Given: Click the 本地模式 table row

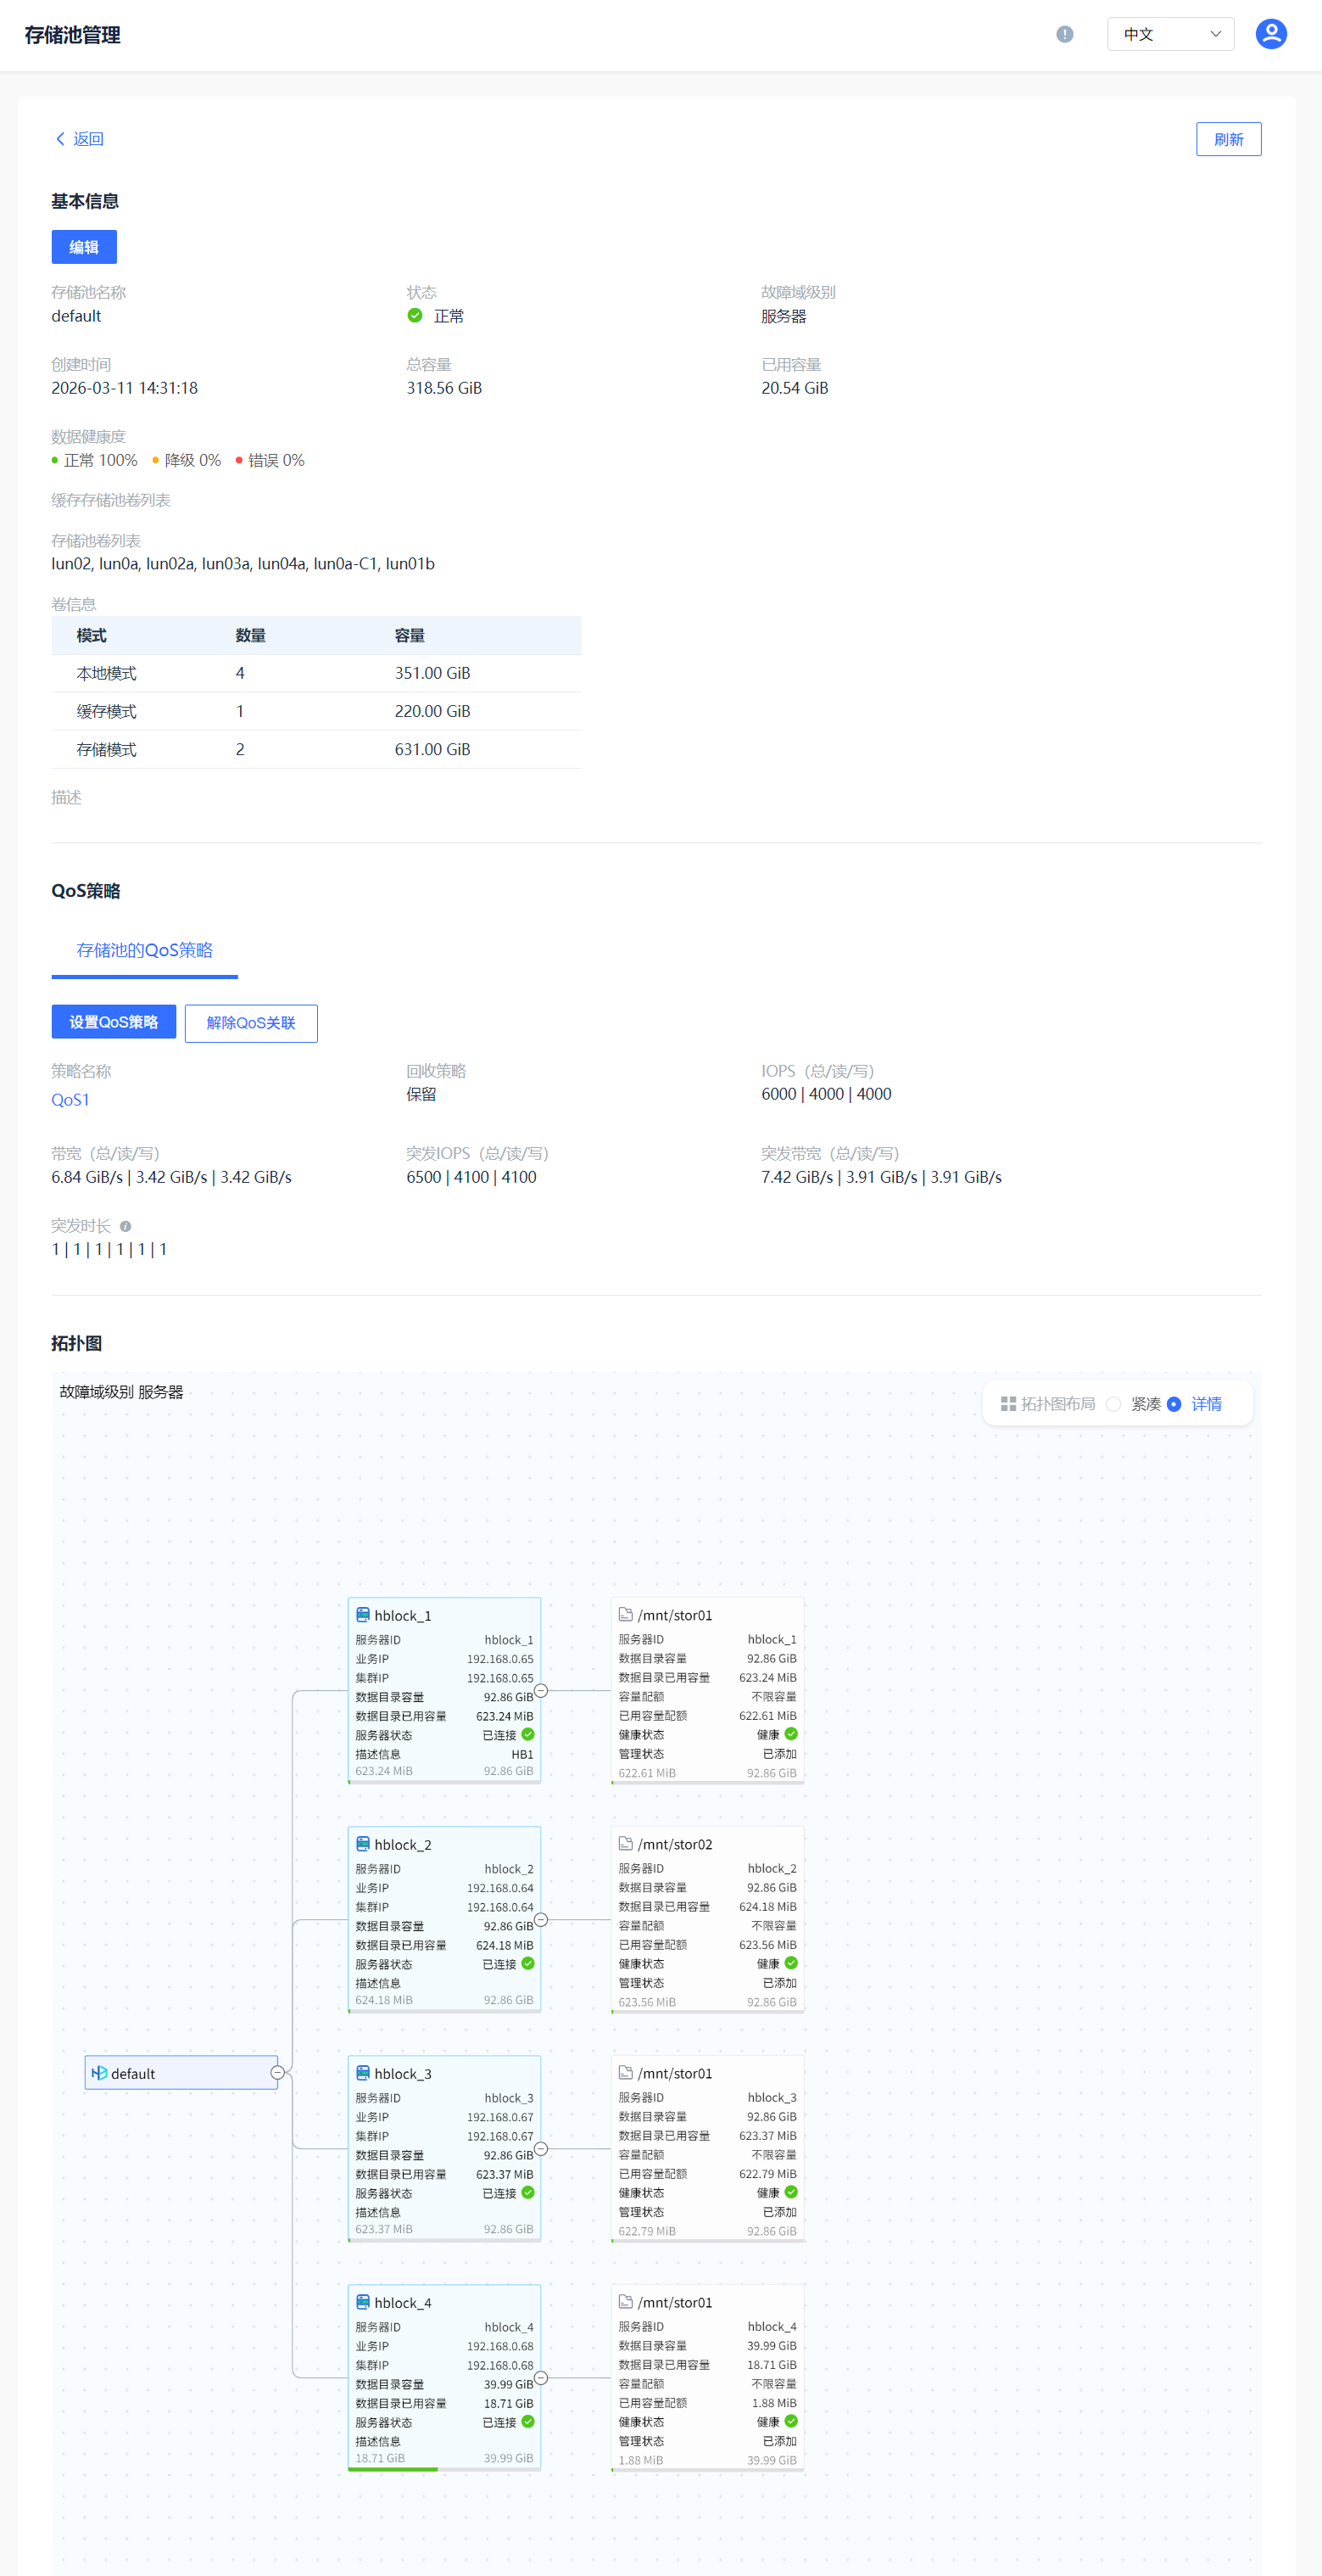Looking at the screenshot, I should click(x=317, y=673).
